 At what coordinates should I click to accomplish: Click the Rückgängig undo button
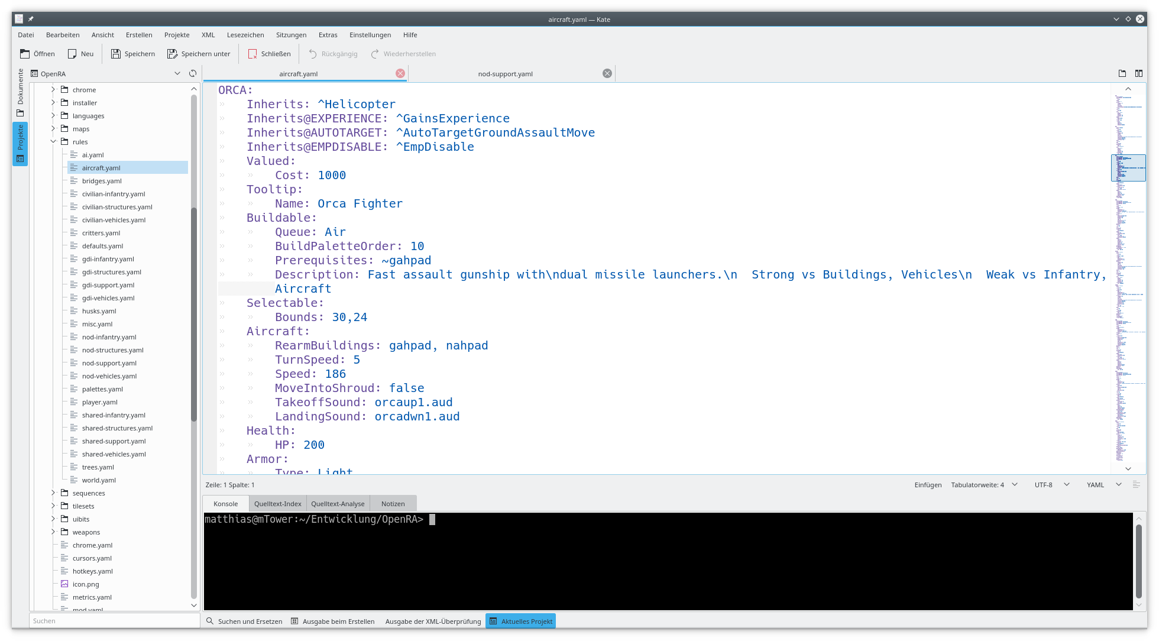click(334, 54)
